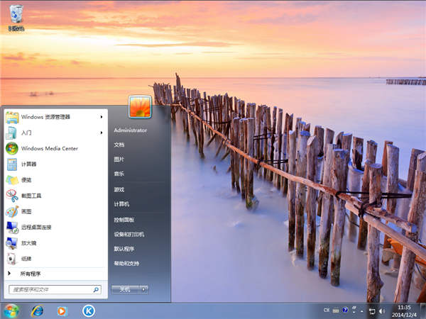Image resolution: width=426 pixels, height=319 pixels.
Task: Open 音乐 music library
Action: click(119, 174)
